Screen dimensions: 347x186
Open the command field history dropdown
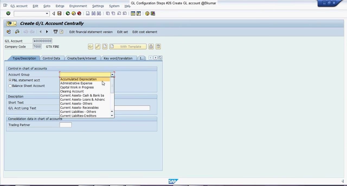pyautogui.click(x=47, y=14)
